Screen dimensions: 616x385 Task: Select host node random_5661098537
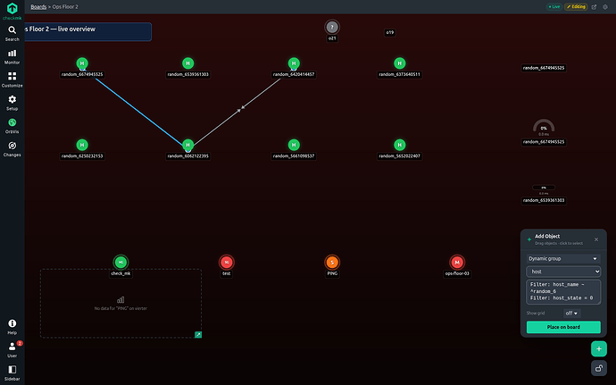(x=294, y=145)
